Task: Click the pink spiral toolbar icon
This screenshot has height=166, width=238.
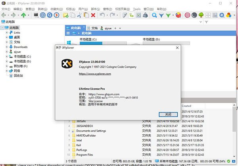Action: [x=187, y=15]
